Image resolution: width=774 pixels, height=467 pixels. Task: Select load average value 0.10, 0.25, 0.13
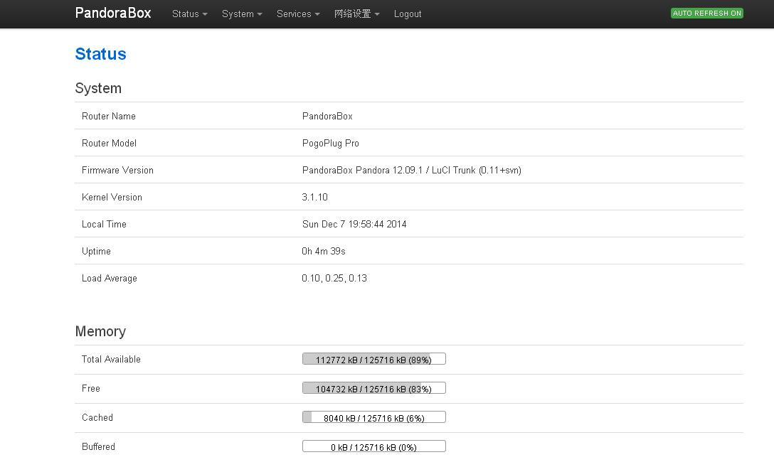pyautogui.click(x=334, y=278)
